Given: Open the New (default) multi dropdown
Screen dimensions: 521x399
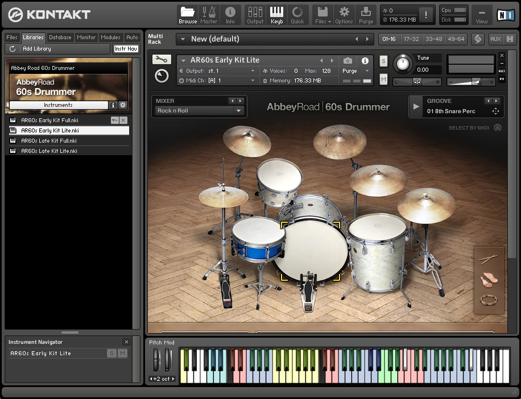Looking at the screenshot, I should click(183, 39).
